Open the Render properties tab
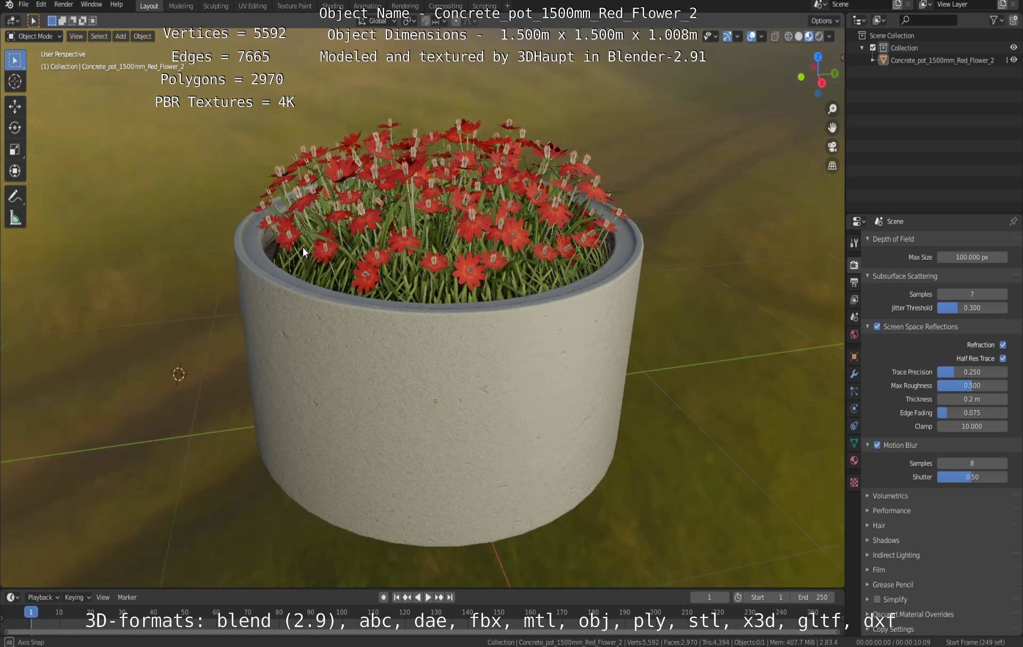1023x647 pixels. tap(854, 265)
